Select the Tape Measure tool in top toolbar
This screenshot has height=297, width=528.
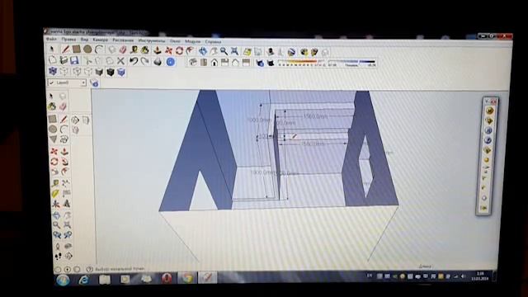point(134,50)
